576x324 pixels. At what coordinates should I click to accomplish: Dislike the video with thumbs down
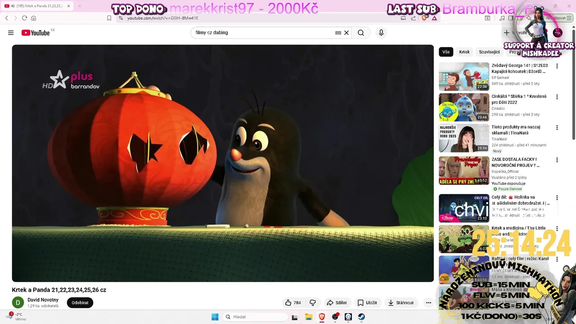click(313, 303)
